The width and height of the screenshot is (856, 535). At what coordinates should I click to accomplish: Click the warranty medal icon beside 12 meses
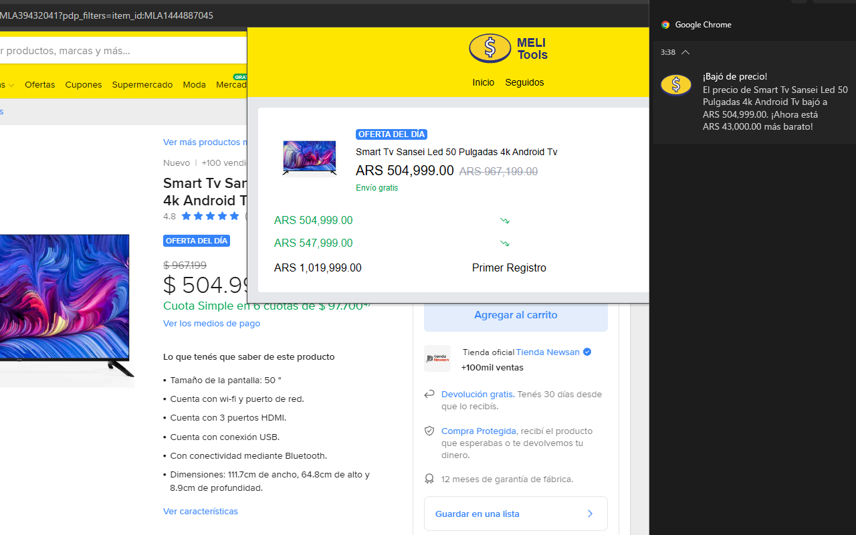tap(429, 479)
